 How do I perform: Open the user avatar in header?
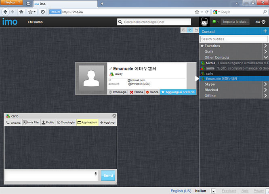point(204,22)
